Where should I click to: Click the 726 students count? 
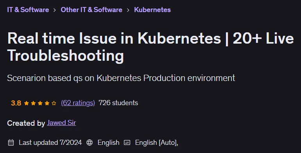click(118, 103)
